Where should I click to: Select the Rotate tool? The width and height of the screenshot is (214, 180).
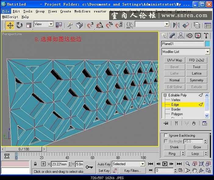tap(19, 26)
